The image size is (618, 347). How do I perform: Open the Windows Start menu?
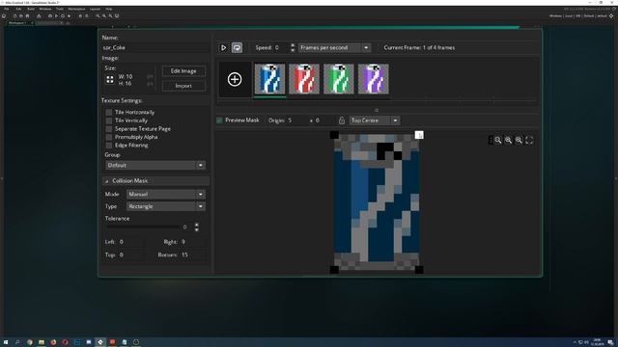tap(6, 342)
